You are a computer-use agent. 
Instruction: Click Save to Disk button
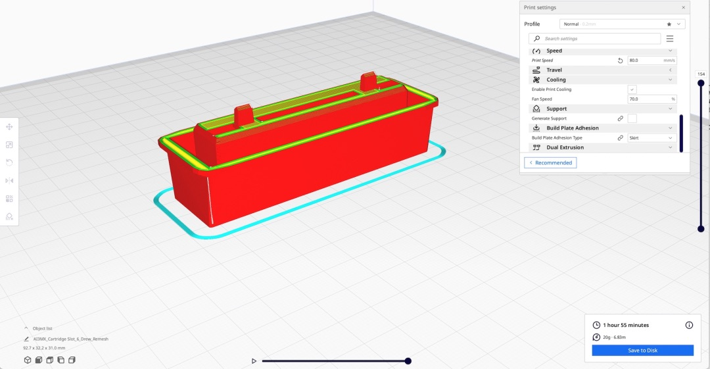tap(642, 351)
